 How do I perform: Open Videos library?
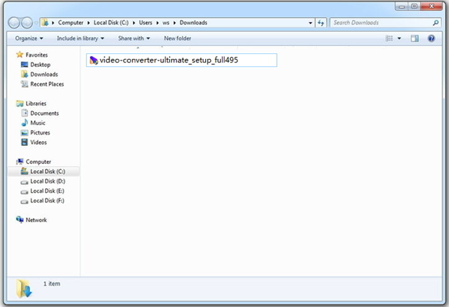38,142
